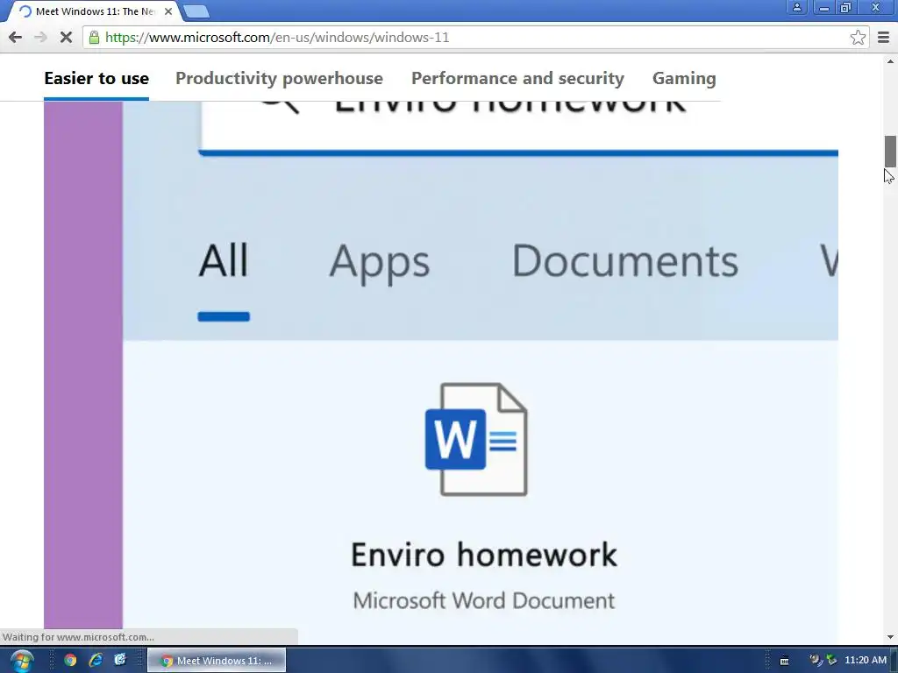Open the user profile button in title bar
Screen dimensions: 898x673
pos(796,7)
